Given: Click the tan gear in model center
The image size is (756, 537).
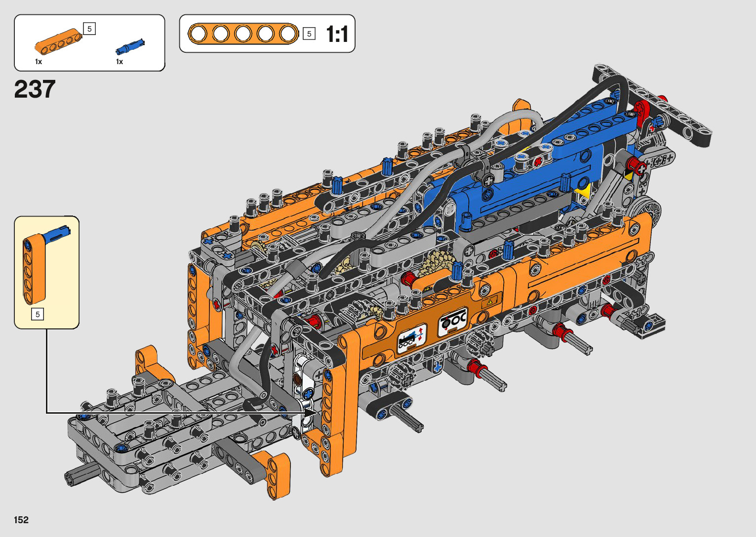Looking at the screenshot, I should click(x=436, y=264).
